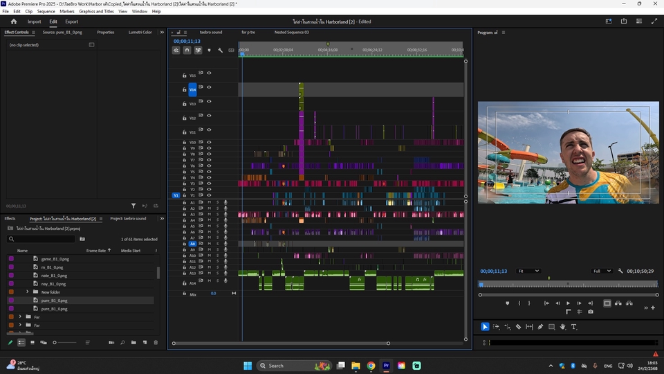Click the project panel search field

pyautogui.click(x=41, y=239)
